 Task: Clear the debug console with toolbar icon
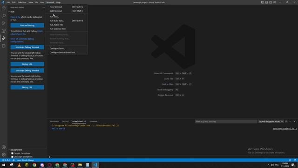tap(286, 121)
